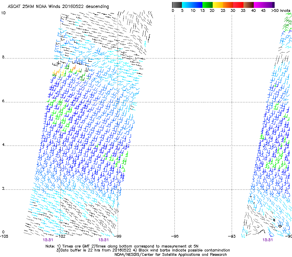The image size is (292, 257).
Task: Click the longitude axis label '-105'
Action: click(x=4, y=236)
